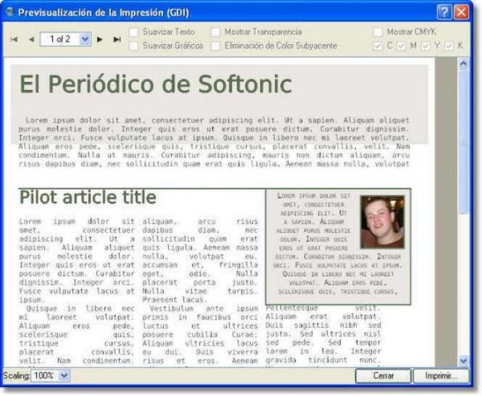The width and height of the screenshot is (482, 396).
Task: Go to the first page
Action: pyautogui.click(x=14, y=40)
